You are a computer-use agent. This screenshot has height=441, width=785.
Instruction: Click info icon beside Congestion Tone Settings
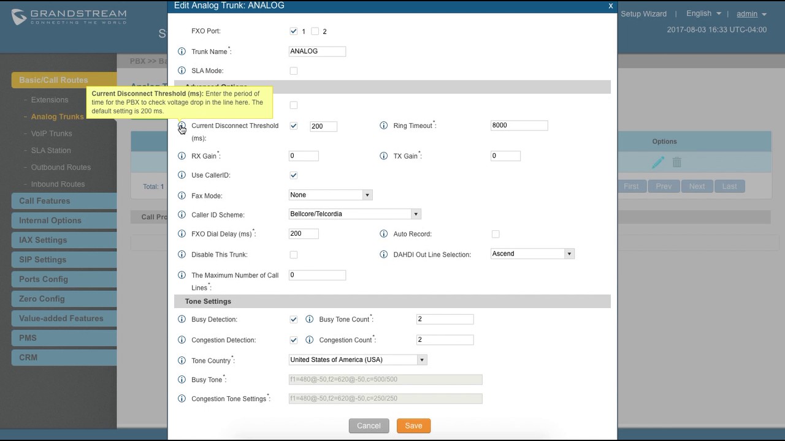182,399
